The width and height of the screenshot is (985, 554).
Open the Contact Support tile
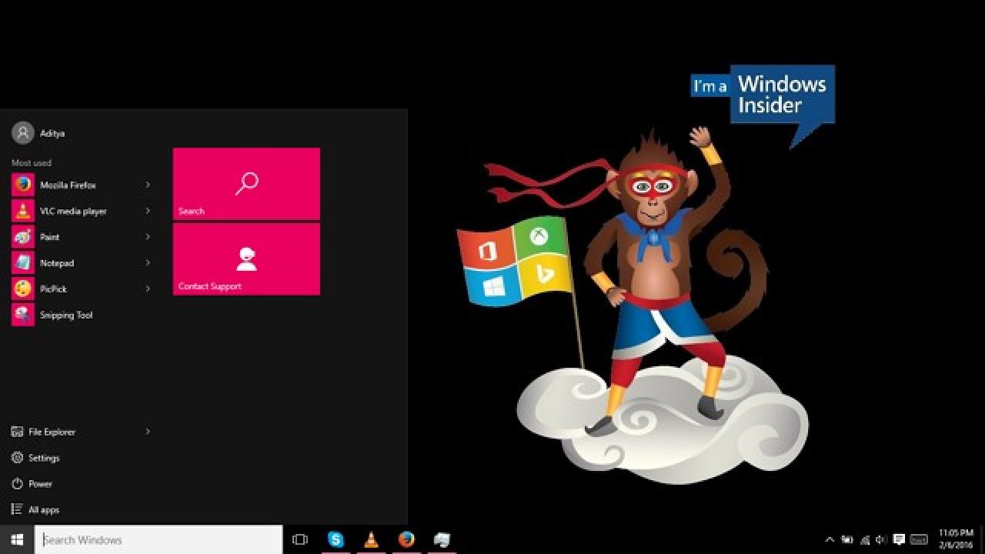coord(246,259)
